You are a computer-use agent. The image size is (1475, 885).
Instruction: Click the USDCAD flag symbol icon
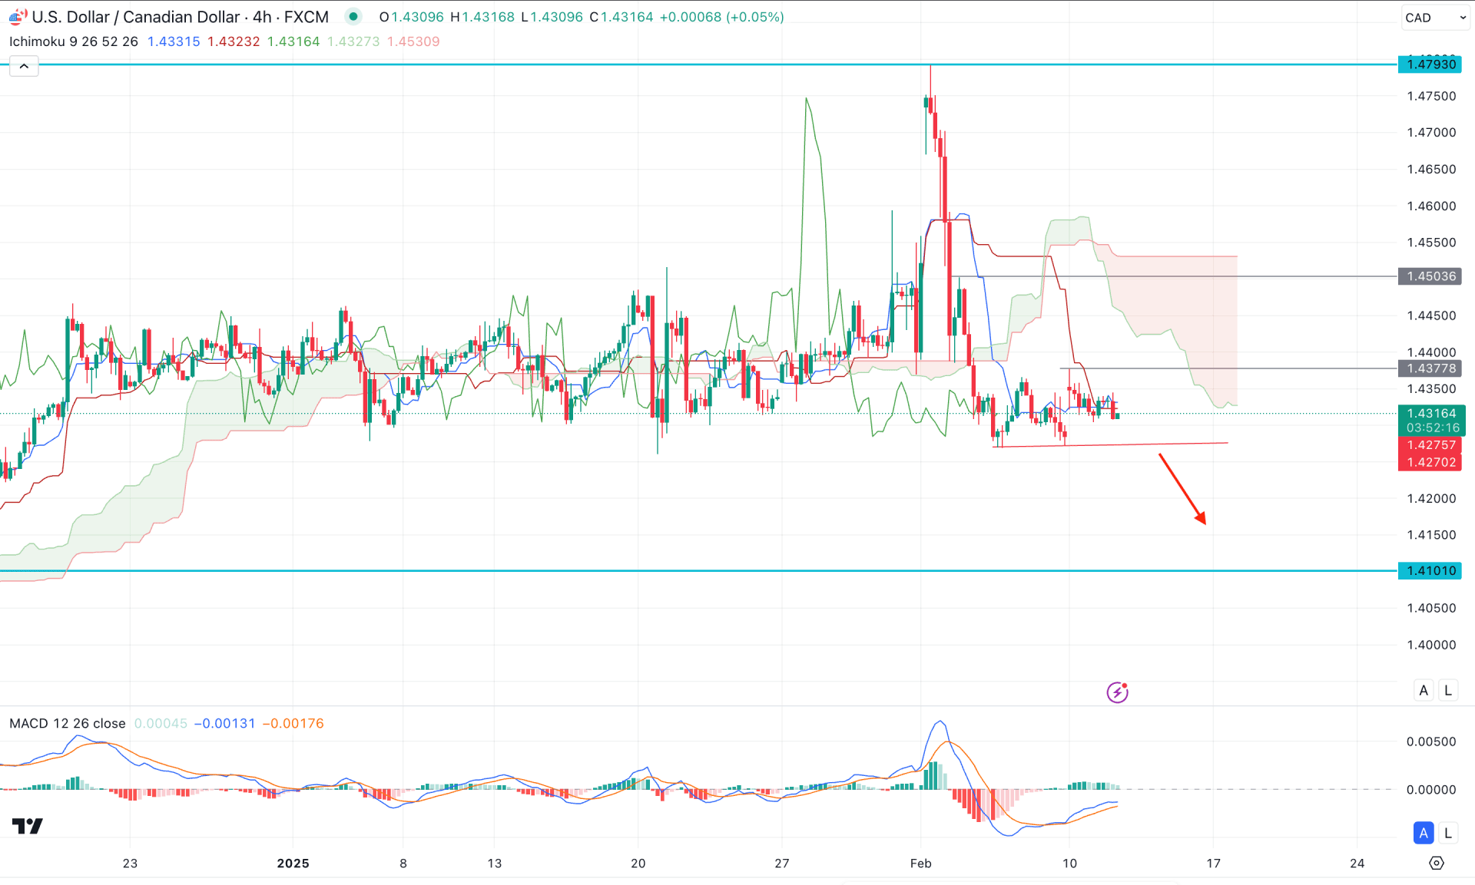(x=18, y=16)
